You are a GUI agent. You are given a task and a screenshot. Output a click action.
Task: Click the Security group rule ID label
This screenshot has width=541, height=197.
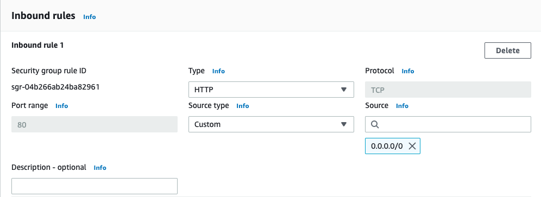[49, 71]
